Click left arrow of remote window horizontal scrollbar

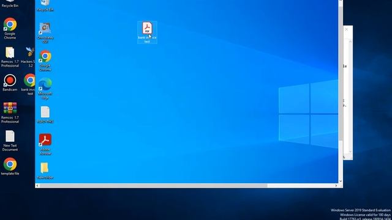click(37, 186)
